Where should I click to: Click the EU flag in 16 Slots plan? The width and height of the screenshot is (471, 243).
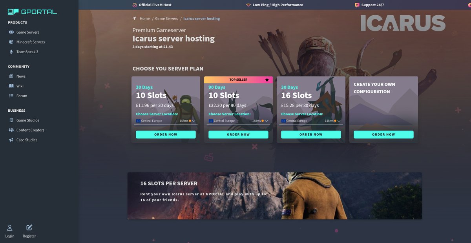[283, 121]
